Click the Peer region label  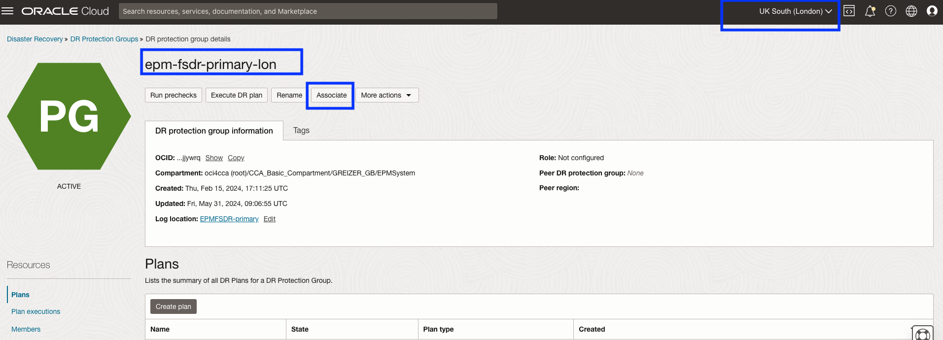(x=559, y=188)
